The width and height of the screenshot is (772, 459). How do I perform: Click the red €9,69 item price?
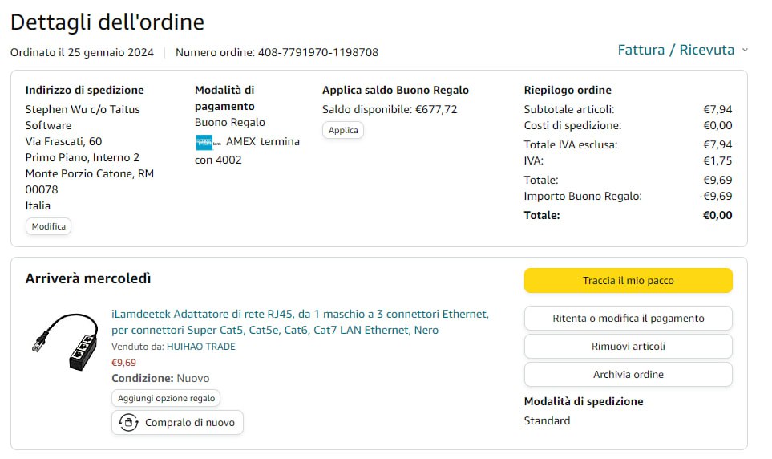(x=123, y=363)
